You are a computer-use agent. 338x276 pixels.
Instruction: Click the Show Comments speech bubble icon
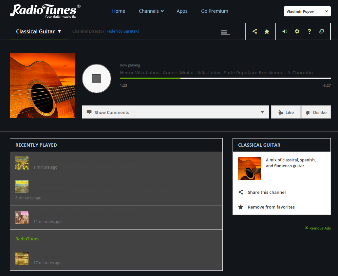pos(89,112)
